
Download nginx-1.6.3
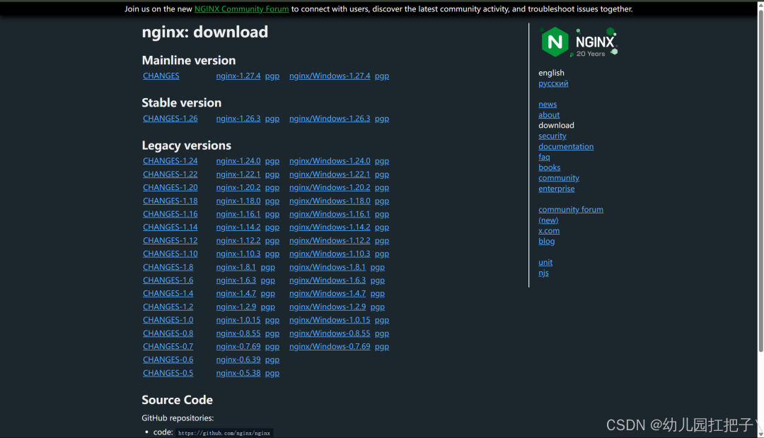coord(236,280)
